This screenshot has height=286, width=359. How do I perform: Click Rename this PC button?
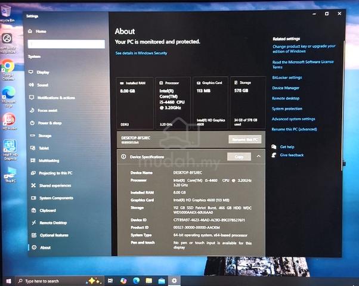tap(245, 139)
